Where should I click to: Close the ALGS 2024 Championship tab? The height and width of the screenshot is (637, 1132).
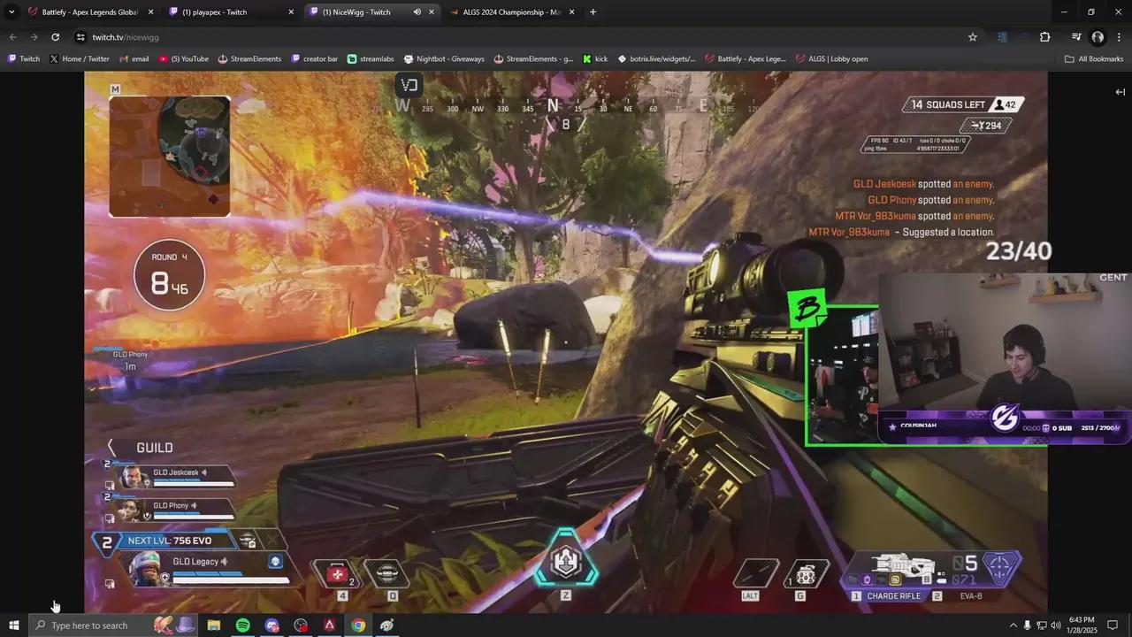pos(571,12)
